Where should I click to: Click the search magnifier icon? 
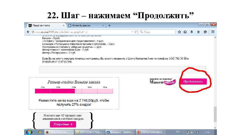[x=142, y=32]
